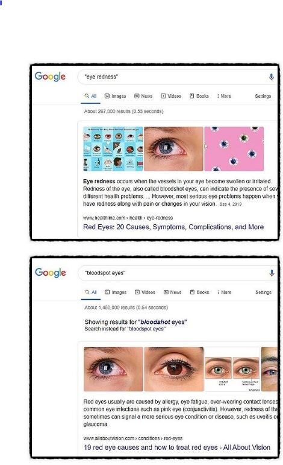Open News tab in the "eye redness" results
The image size is (283, 465).
click(x=143, y=96)
